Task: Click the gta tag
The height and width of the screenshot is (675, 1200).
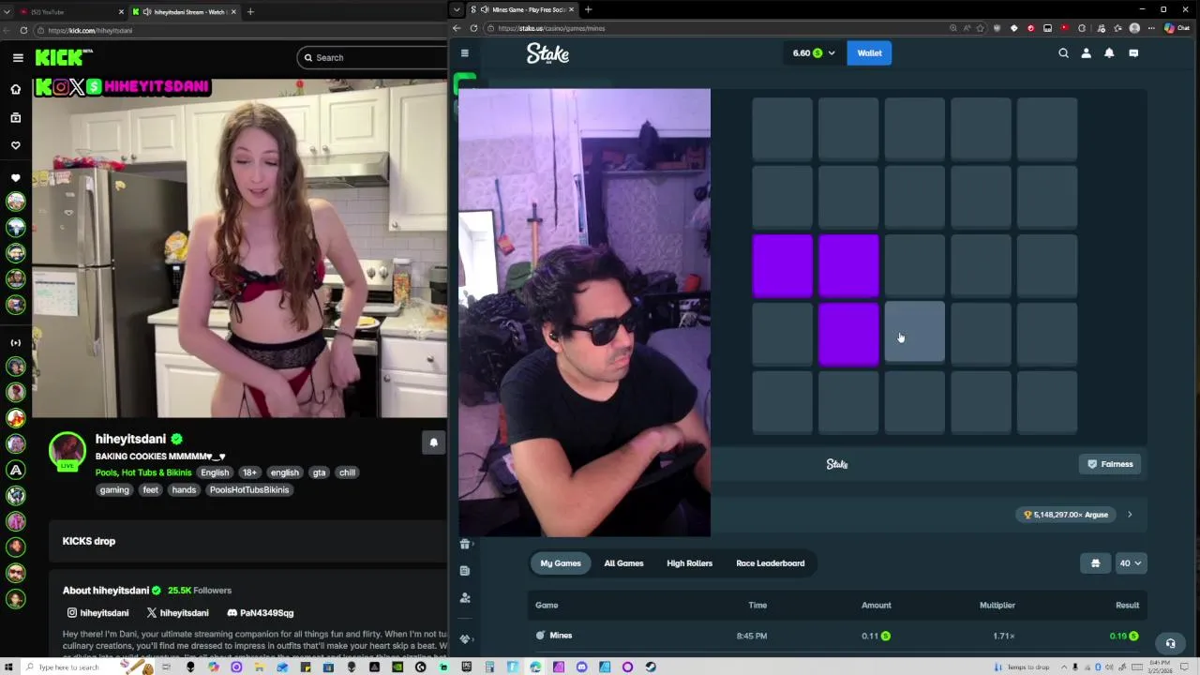Action: [319, 472]
